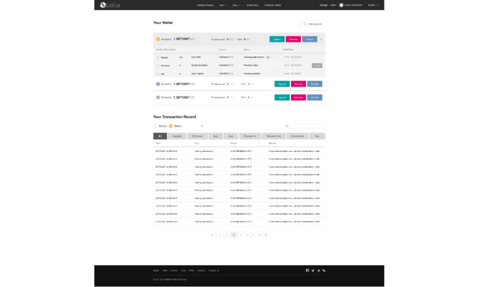The height and width of the screenshot is (287, 479).
Task: Select the Buy transactions tab
Action: point(216,136)
